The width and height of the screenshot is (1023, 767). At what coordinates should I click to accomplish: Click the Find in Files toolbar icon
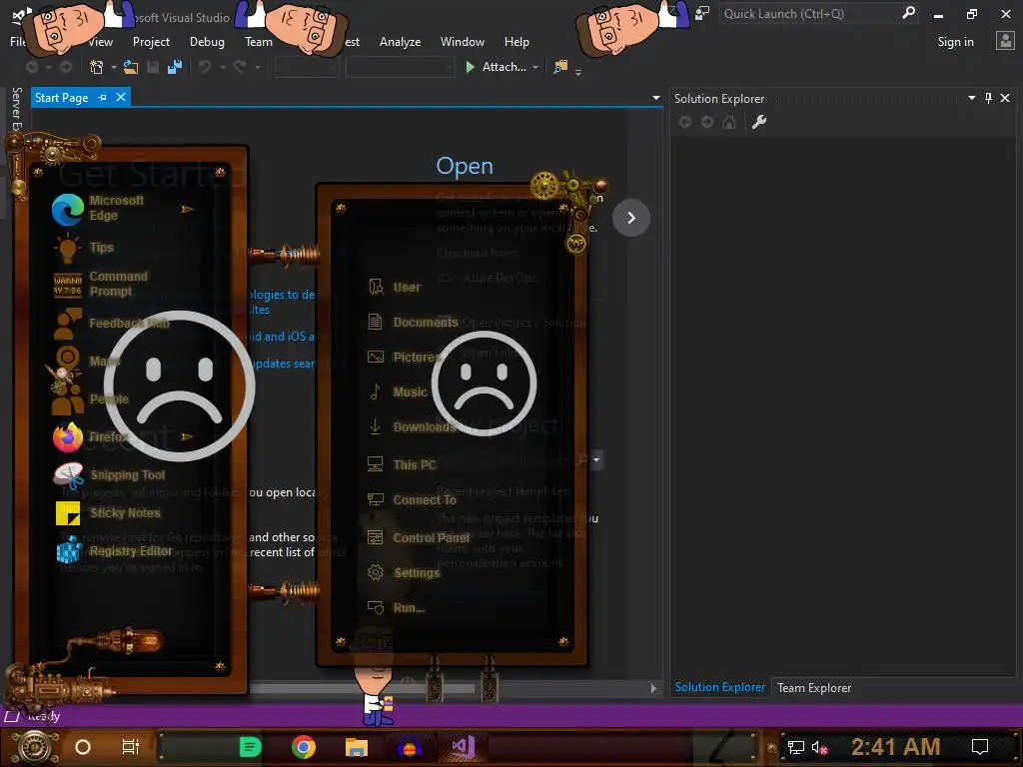click(x=560, y=67)
